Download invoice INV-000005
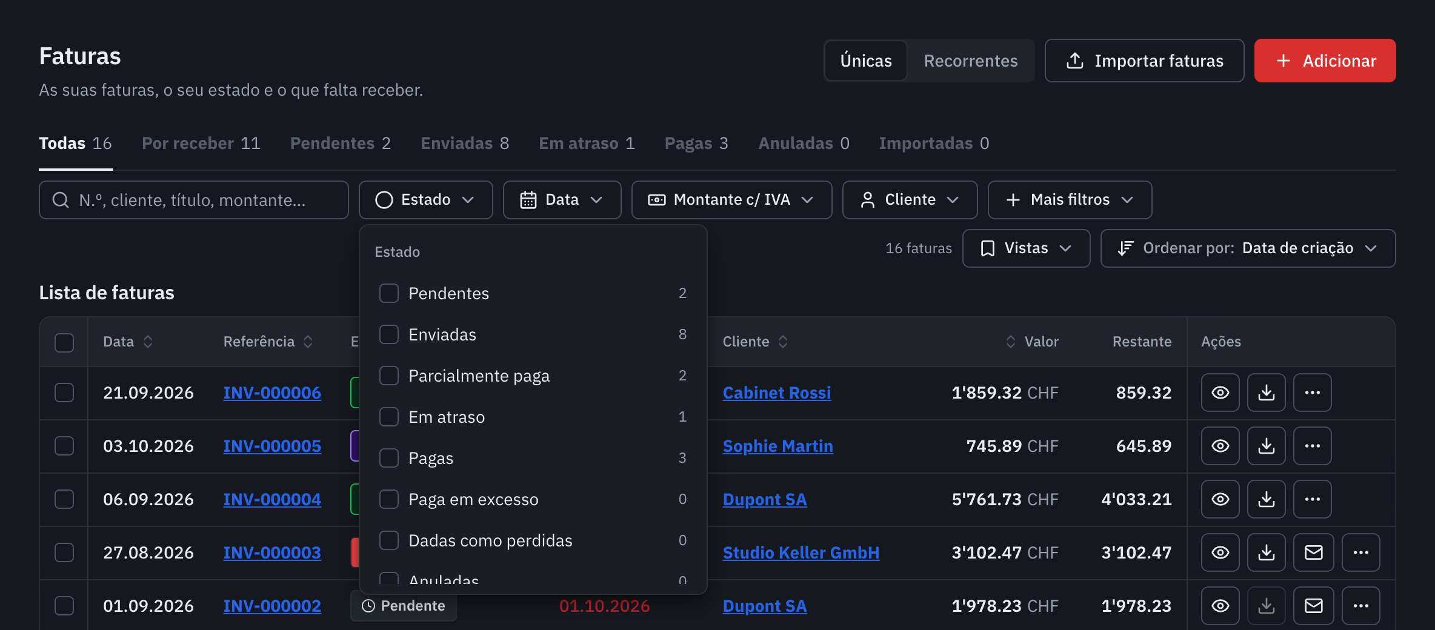Screen dimensions: 1435x630 pyautogui.click(x=1266, y=446)
